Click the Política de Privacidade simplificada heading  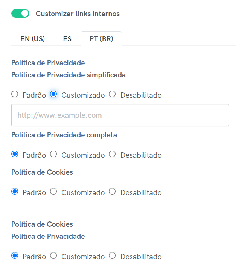(69, 75)
